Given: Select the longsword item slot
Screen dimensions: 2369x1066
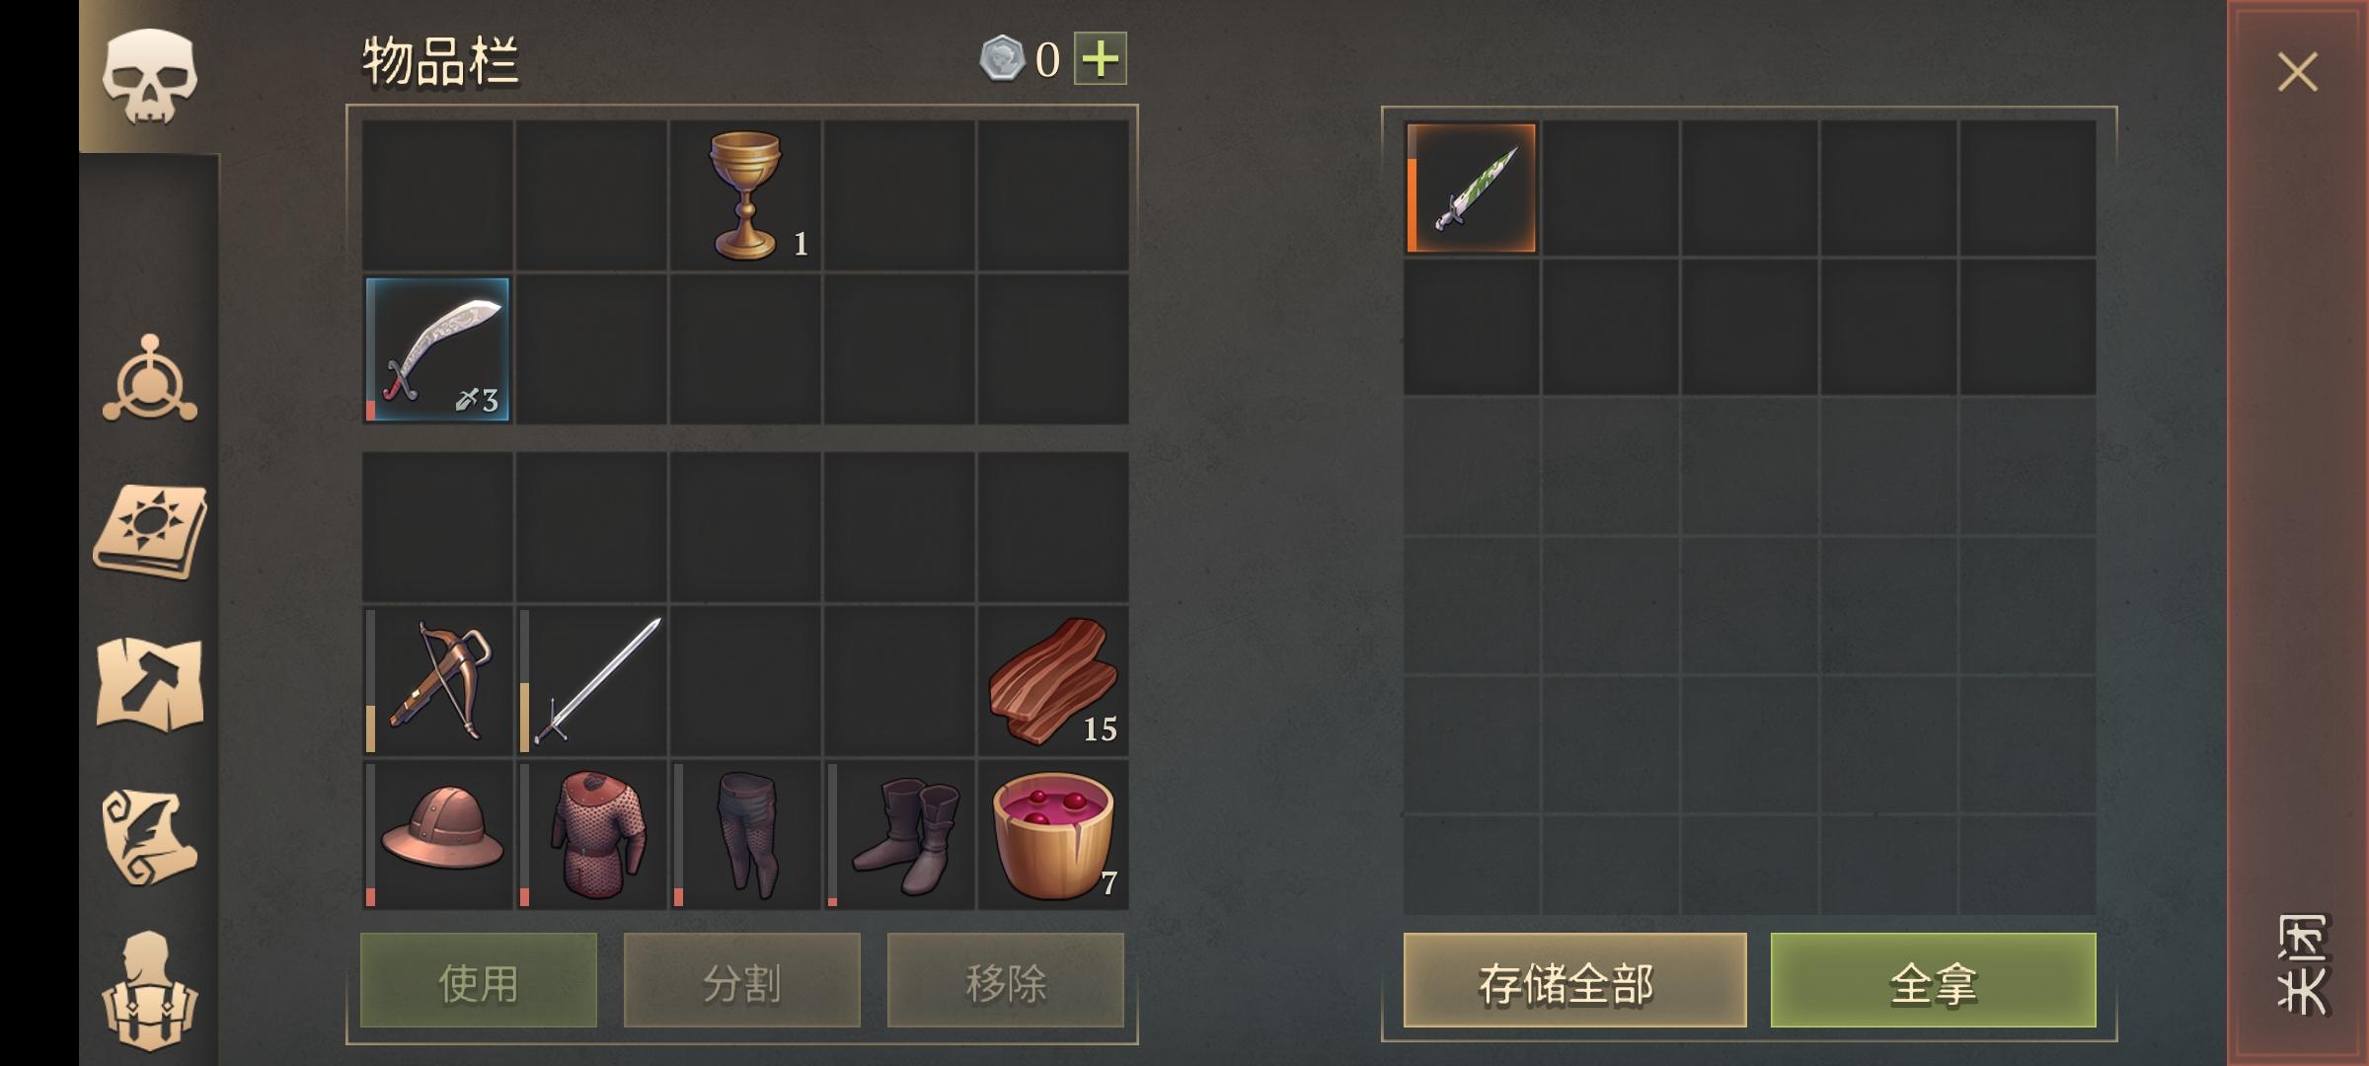Looking at the screenshot, I should tap(591, 681).
